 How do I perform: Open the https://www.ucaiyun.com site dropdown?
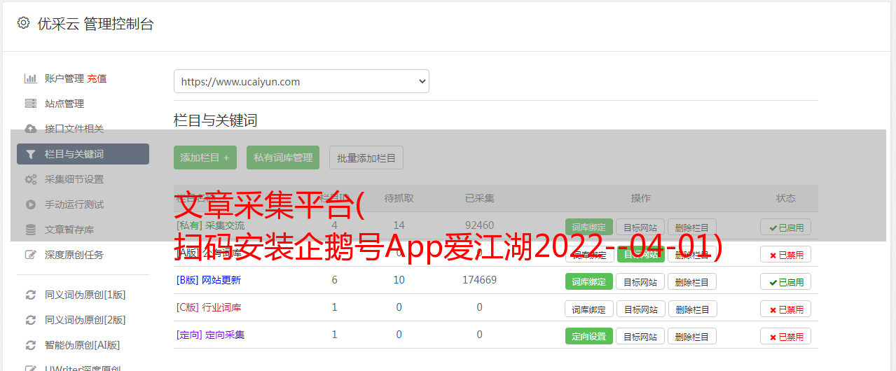(301, 81)
